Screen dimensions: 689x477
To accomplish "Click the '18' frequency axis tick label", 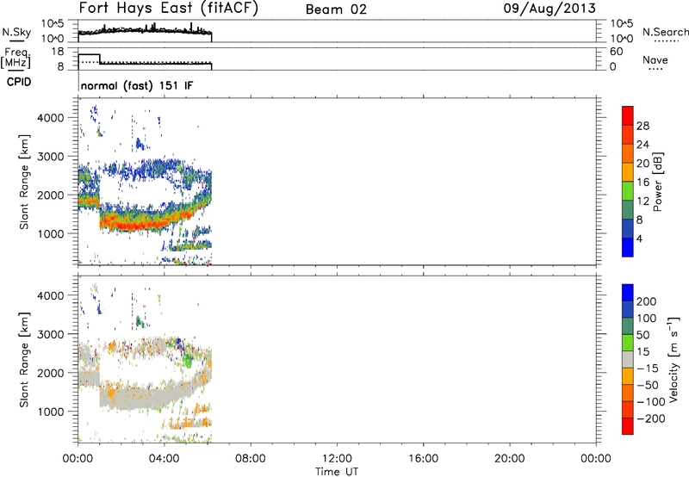I will 58,52.
